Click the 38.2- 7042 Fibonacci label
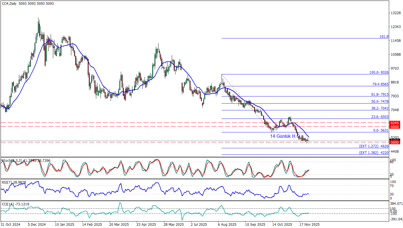The height and width of the screenshot is (228, 403). pos(380,108)
